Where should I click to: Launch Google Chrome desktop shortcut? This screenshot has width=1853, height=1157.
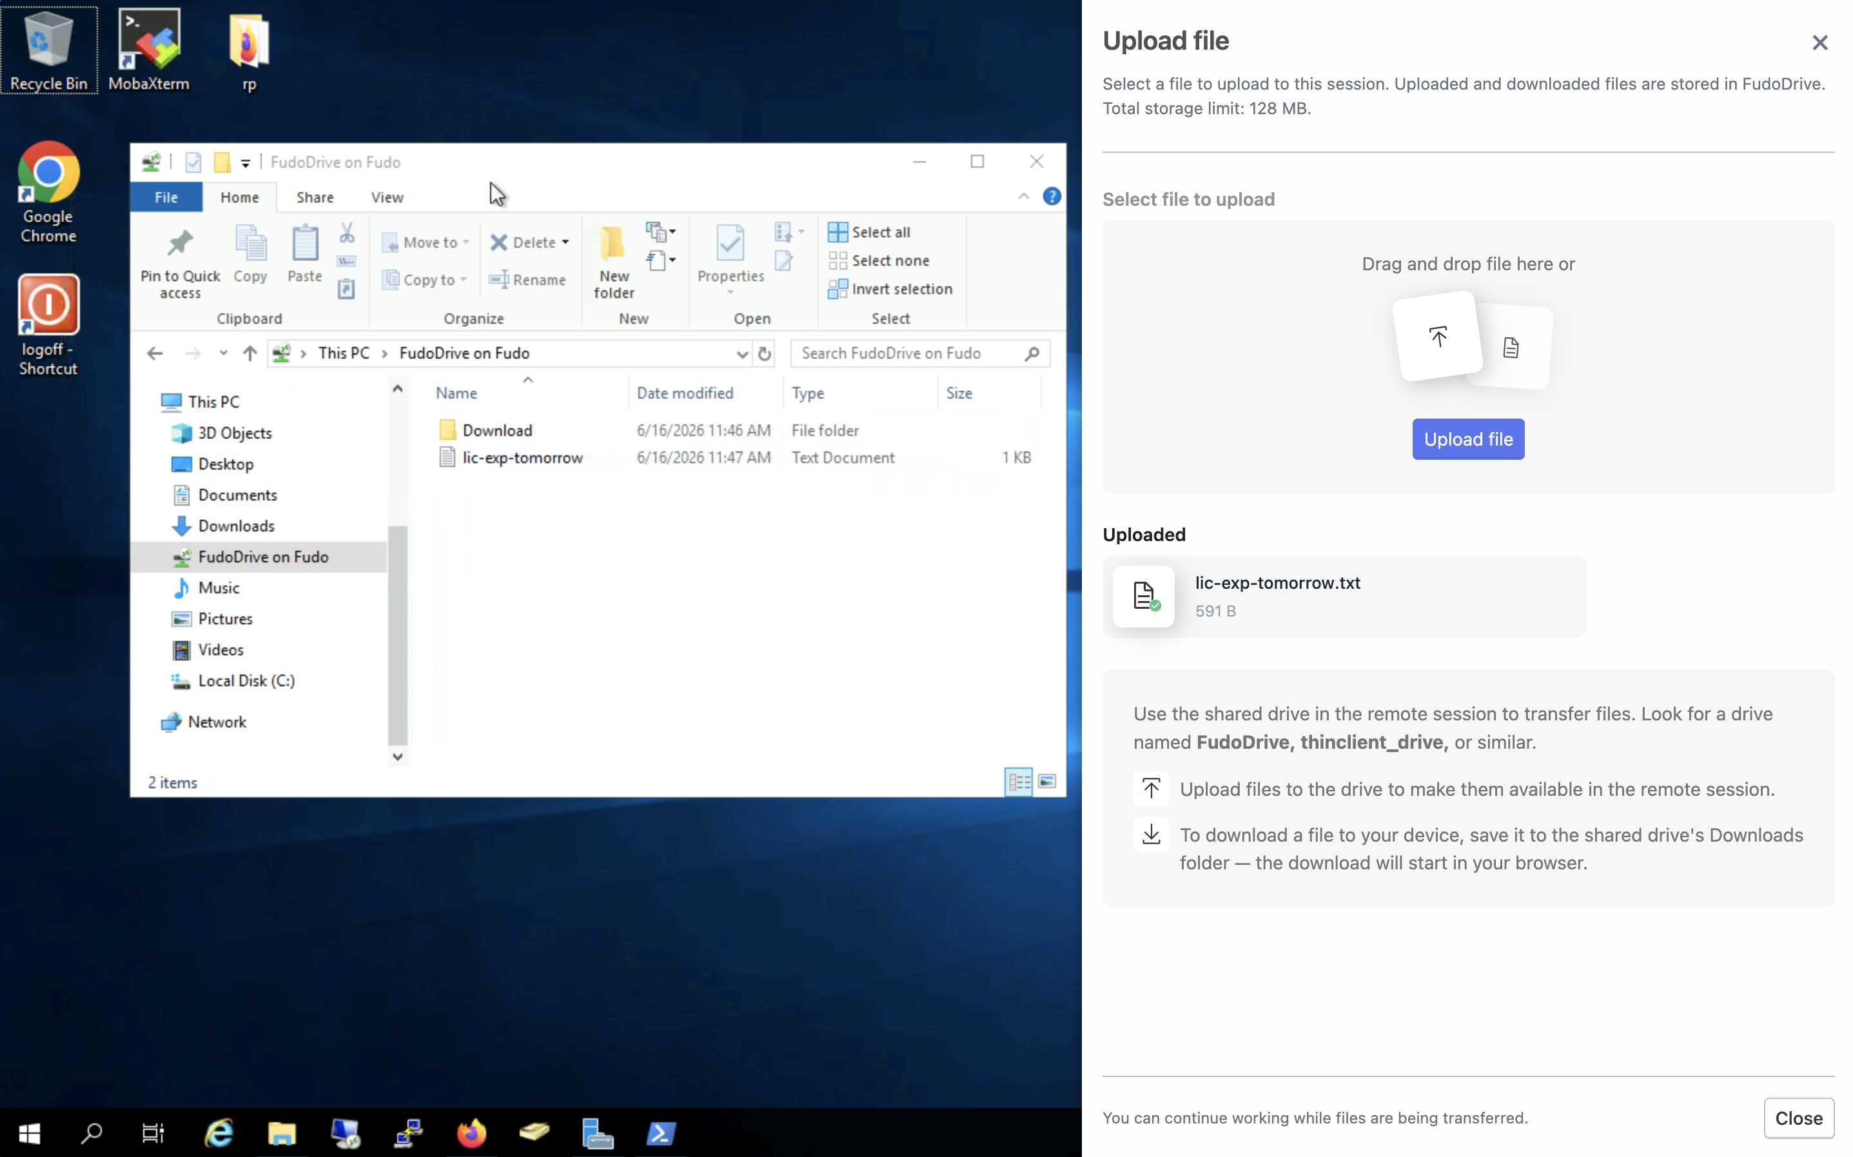[x=48, y=192]
